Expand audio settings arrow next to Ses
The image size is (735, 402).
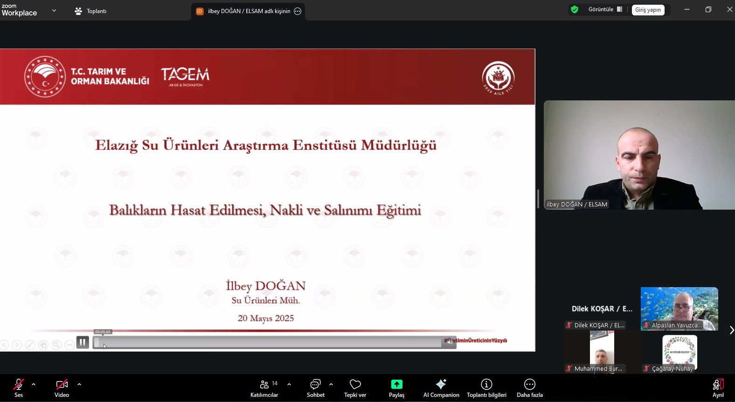click(x=34, y=384)
